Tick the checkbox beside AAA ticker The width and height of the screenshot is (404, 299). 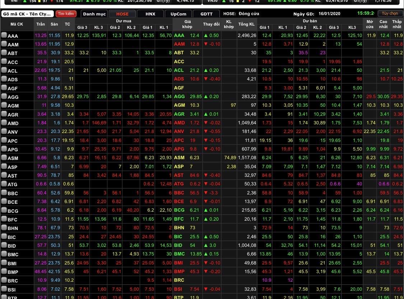(x=4, y=35)
